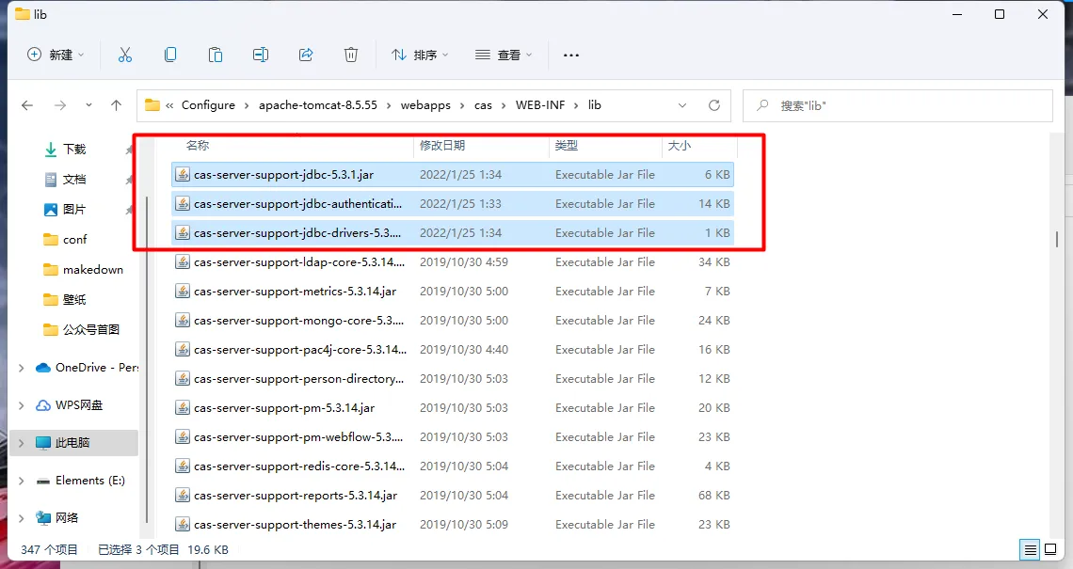This screenshot has width=1073, height=569.
Task: Open the 新建 new item dropdown
Action: click(x=55, y=55)
